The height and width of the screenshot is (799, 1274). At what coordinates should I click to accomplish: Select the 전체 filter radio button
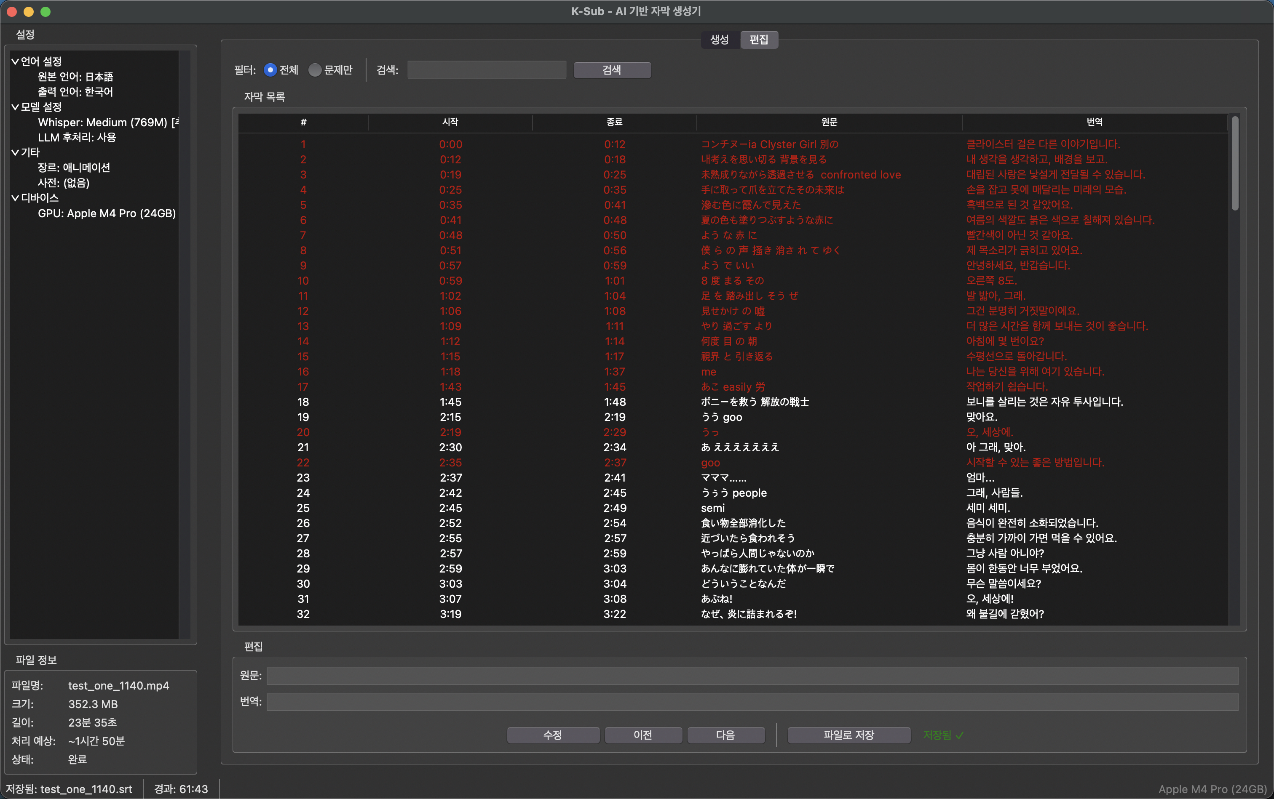point(270,70)
